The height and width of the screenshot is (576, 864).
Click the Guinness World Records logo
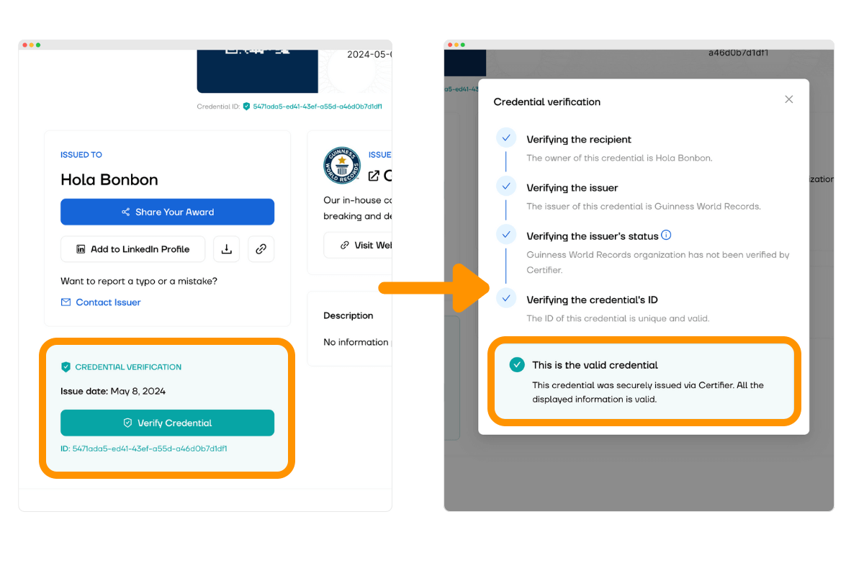tap(341, 166)
